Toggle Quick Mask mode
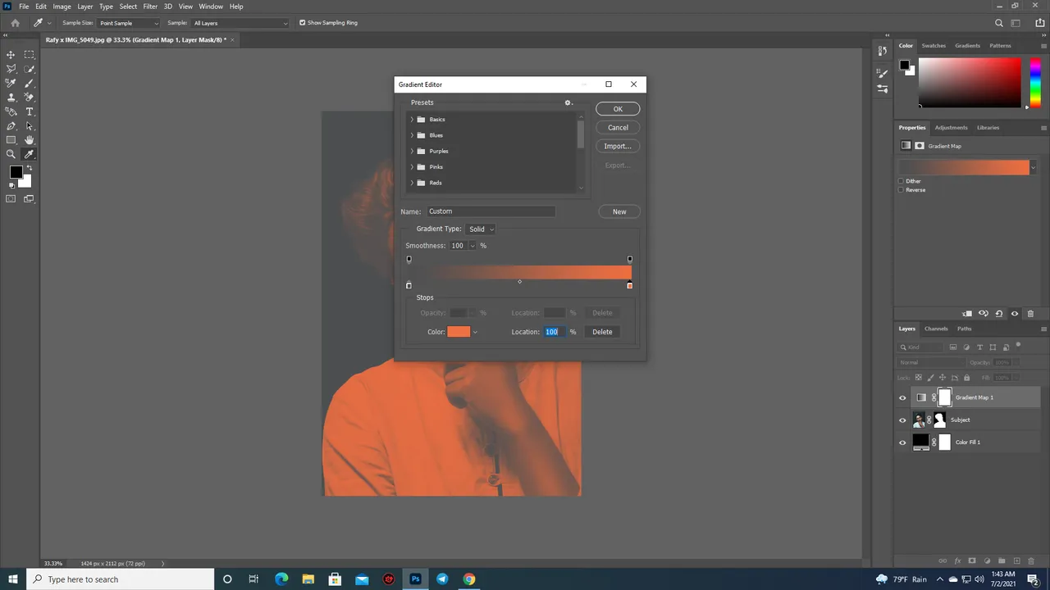The image size is (1050, 590). (x=11, y=198)
